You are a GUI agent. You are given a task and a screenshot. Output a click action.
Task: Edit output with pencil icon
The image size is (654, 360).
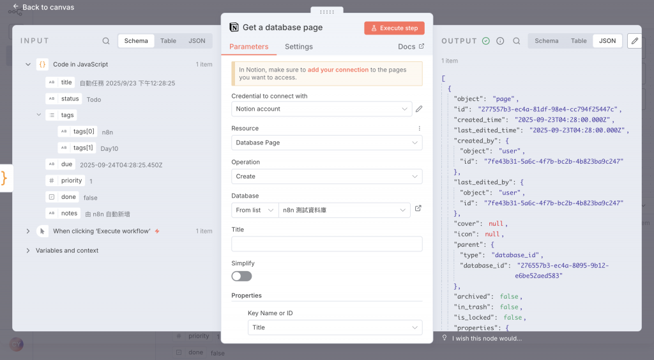pyautogui.click(x=634, y=41)
